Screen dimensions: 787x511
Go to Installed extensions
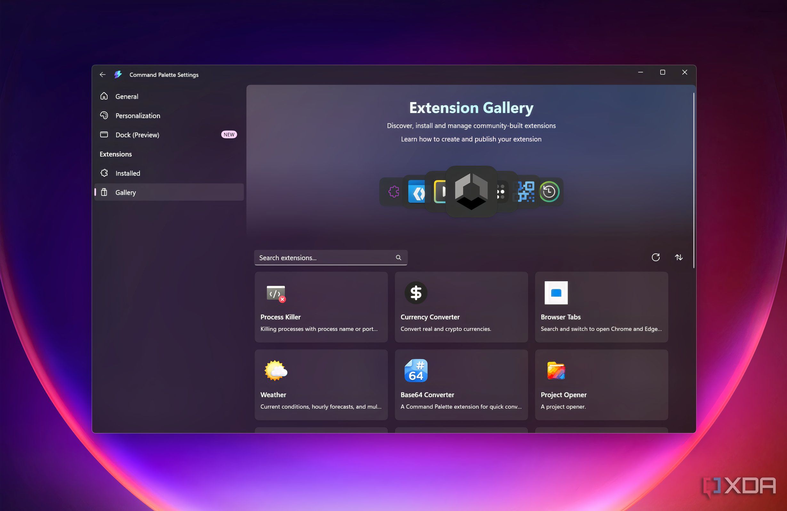(x=169, y=173)
